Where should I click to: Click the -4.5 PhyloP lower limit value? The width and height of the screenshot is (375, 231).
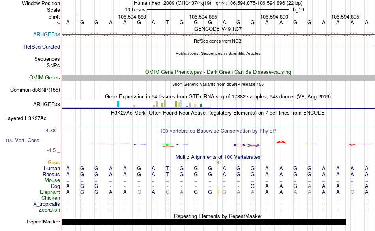click(51, 150)
